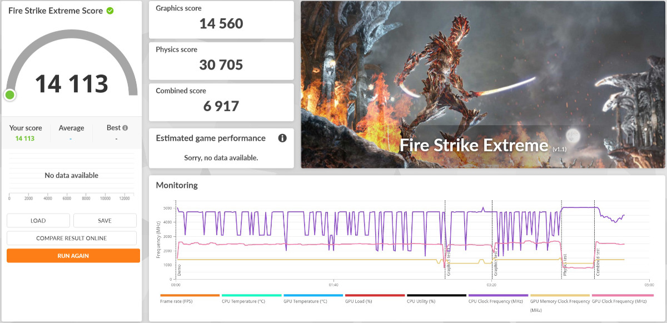Click the 'Sorry, no data available.' message
This screenshot has width=667, height=323.
click(x=221, y=158)
